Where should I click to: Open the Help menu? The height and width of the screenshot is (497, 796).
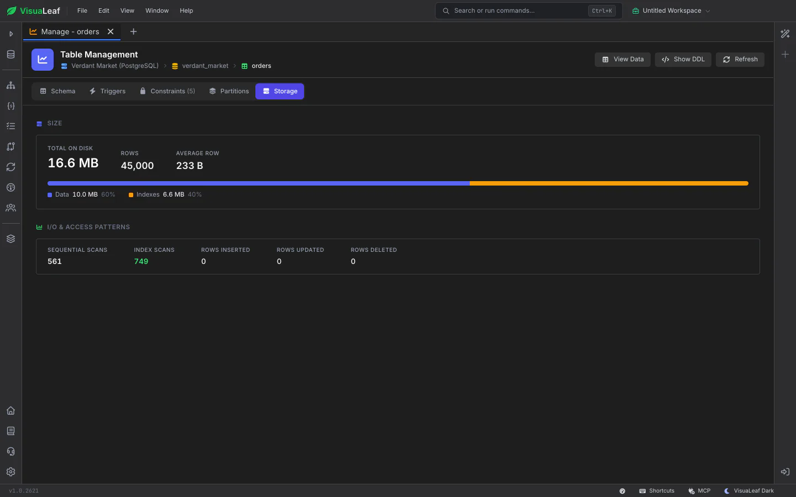coord(186,10)
